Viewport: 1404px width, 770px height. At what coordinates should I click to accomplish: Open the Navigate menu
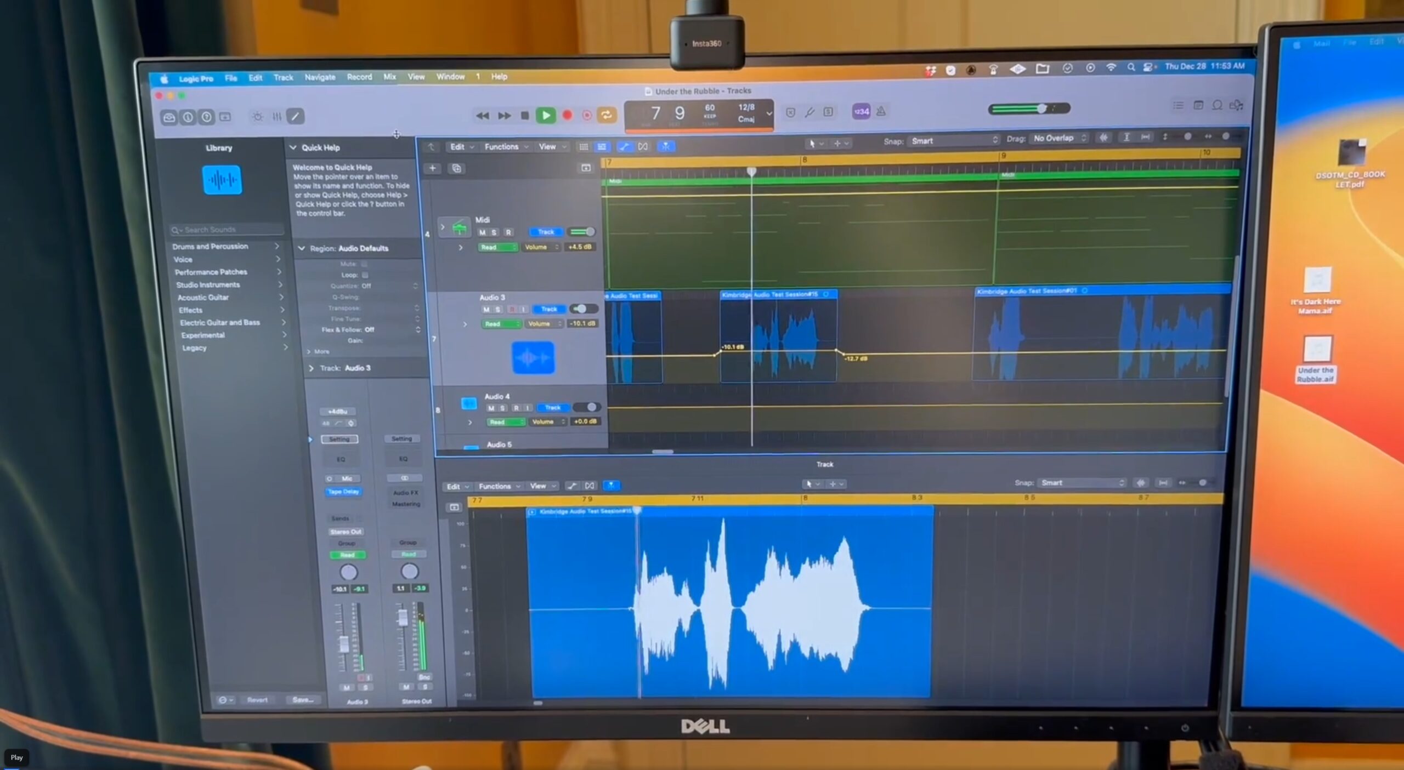point(320,77)
